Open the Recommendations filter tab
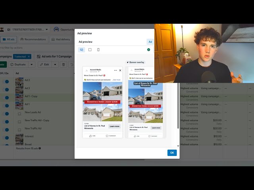Screen dimensions: 254x190 click(33, 40)
